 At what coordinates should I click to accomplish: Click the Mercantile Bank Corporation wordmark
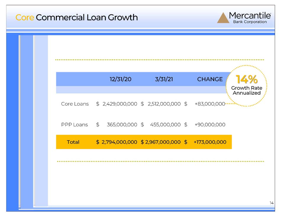click(250, 18)
